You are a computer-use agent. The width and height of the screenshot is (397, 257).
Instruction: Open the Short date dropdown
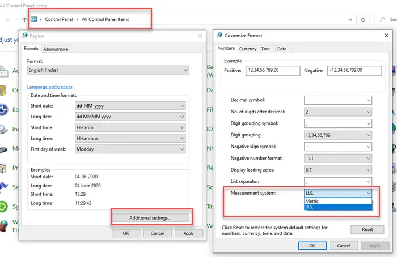click(130, 106)
